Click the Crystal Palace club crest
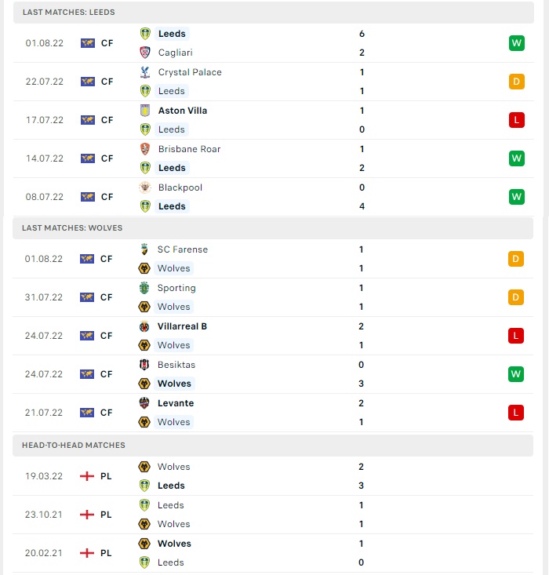 click(145, 72)
